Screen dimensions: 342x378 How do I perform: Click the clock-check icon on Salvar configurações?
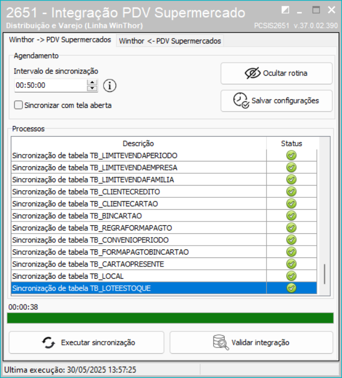tap(241, 100)
